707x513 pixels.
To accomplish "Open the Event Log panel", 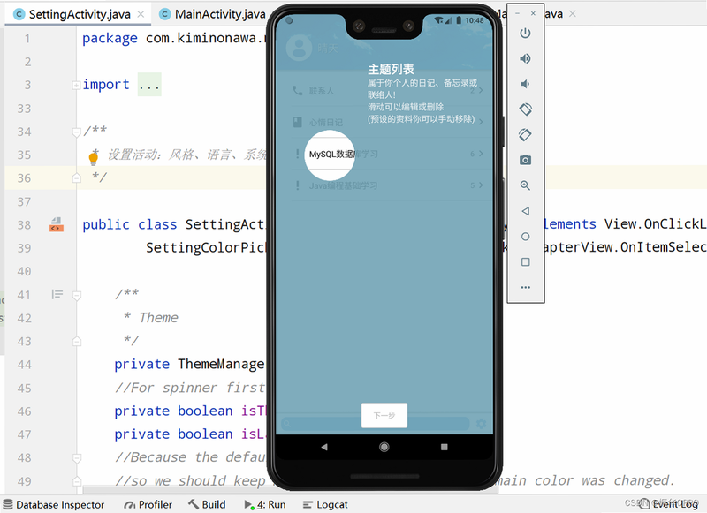I will pos(669,504).
